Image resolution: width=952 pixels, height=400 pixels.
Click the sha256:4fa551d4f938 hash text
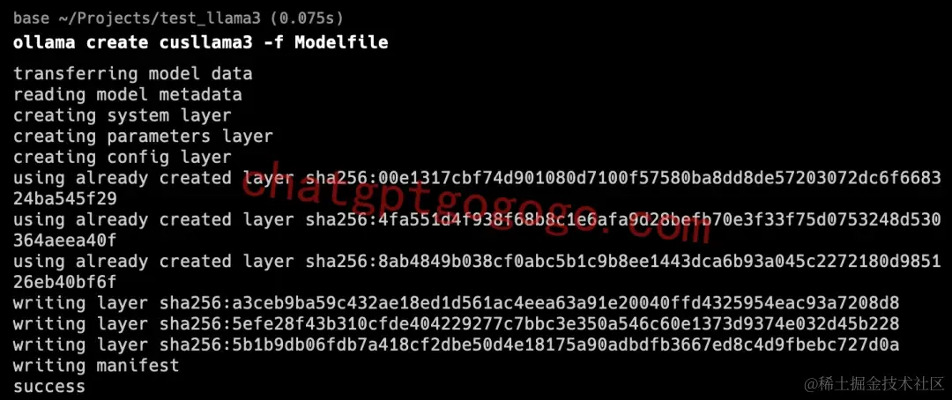(x=623, y=219)
